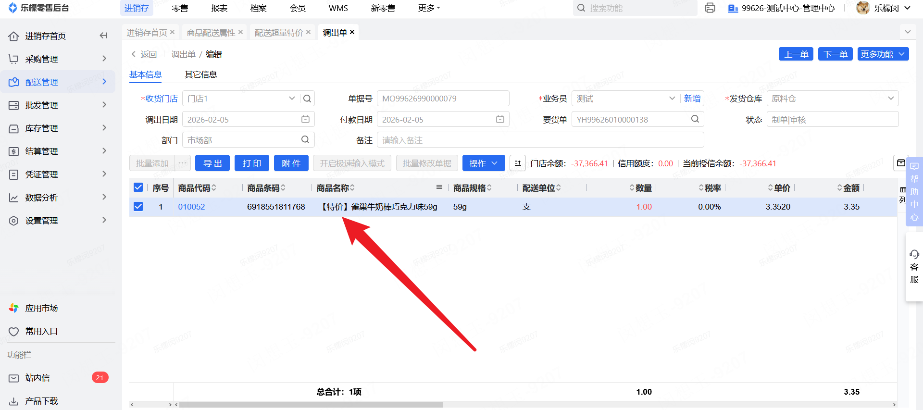Switch to the 商品配送属性 tab
Viewport: 923px width, 410px height.
click(x=211, y=33)
